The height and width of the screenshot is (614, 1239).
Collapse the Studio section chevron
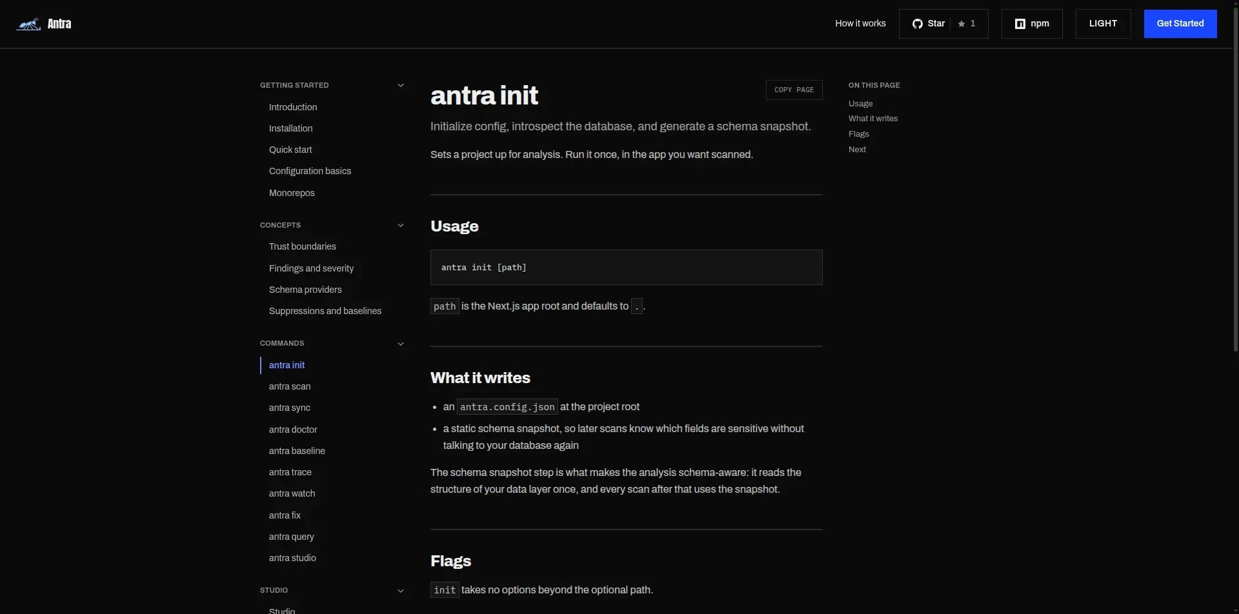click(x=401, y=591)
